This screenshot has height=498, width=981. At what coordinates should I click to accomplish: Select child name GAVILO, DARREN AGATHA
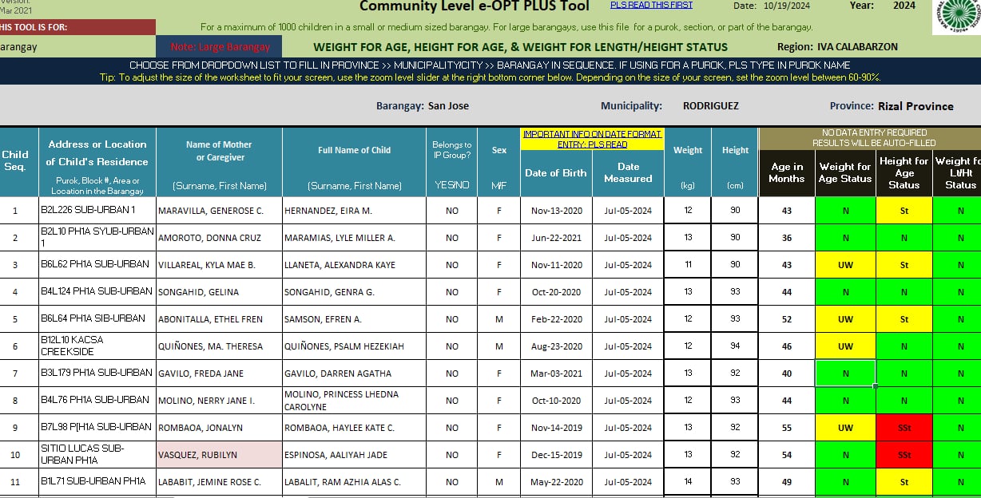(355, 373)
